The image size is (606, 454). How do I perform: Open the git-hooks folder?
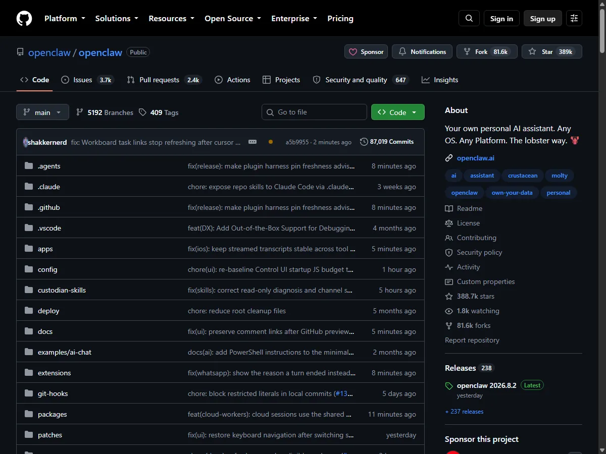(53, 393)
